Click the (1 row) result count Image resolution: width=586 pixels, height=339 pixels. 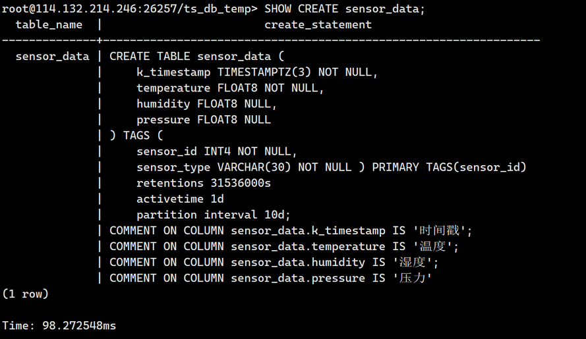click(x=26, y=294)
